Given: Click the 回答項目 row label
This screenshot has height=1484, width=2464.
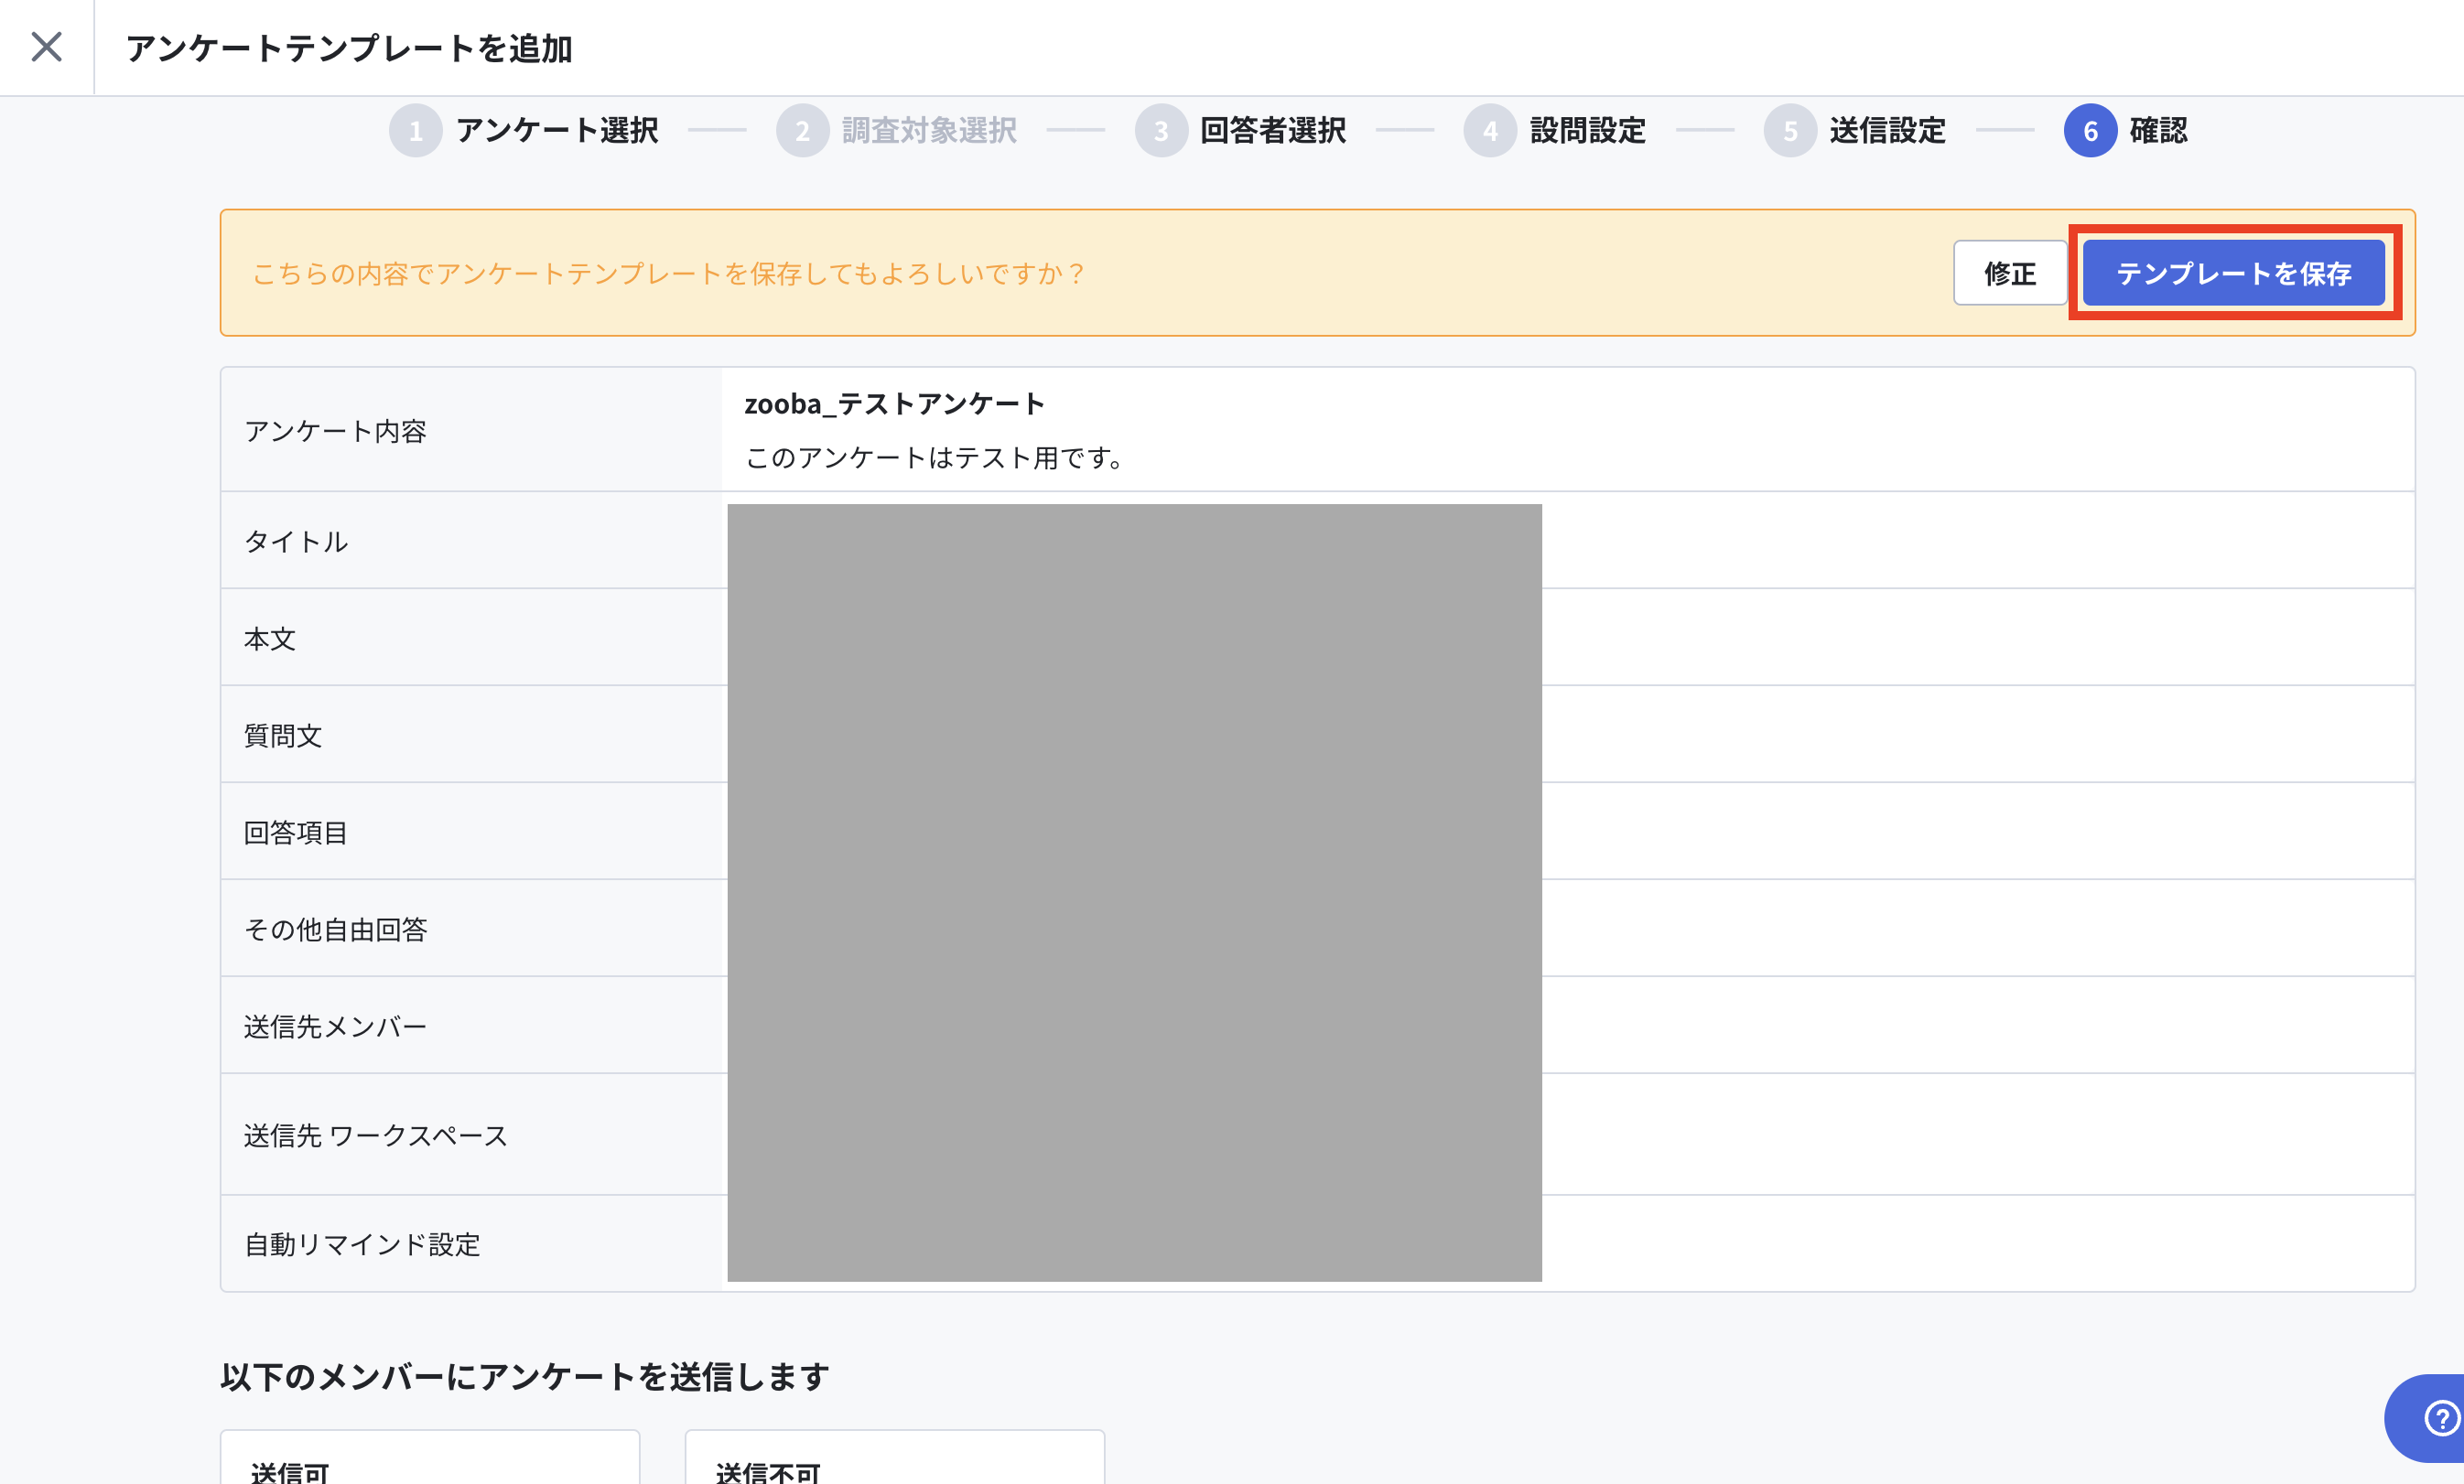Looking at the screenshot, I should [x=296, y=832].
